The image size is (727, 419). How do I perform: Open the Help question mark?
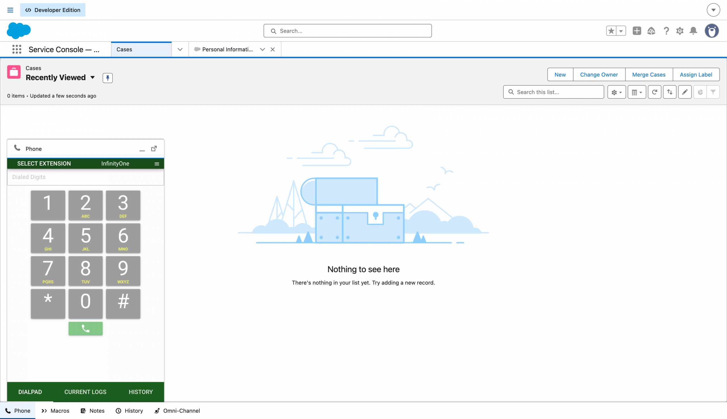click(x=666, y=31)
